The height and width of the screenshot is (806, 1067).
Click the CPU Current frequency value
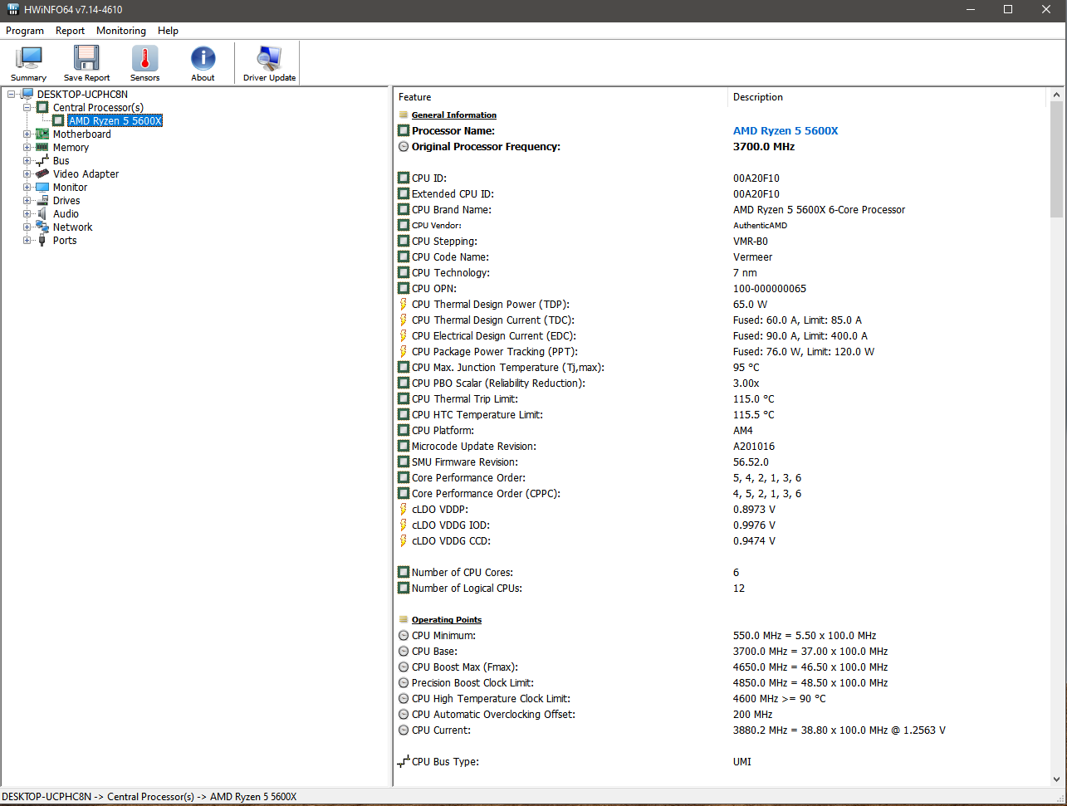pos(839,730)
